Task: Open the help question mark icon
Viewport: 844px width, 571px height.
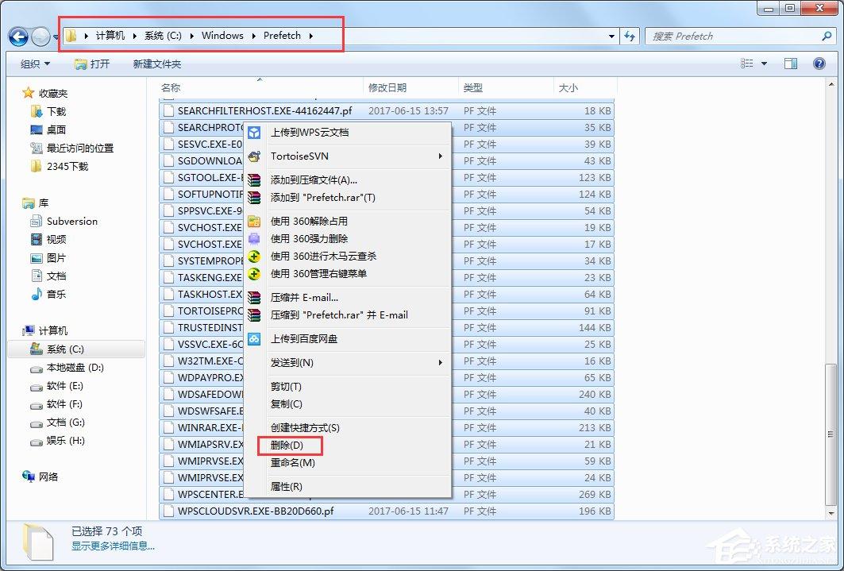Action: tap(819, 64)
